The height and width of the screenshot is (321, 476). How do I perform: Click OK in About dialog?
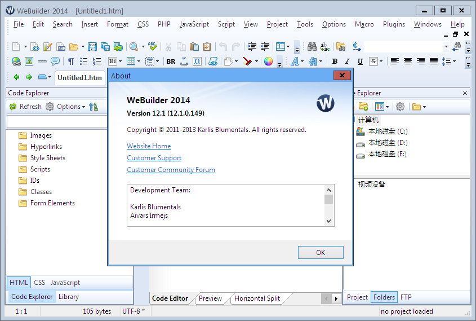(x=321, y=253)
